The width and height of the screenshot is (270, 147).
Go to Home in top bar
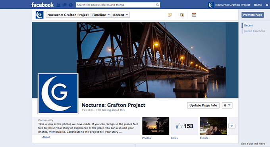258,5
